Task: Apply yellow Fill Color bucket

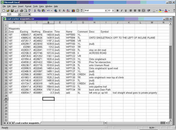Action: (160, 10)
